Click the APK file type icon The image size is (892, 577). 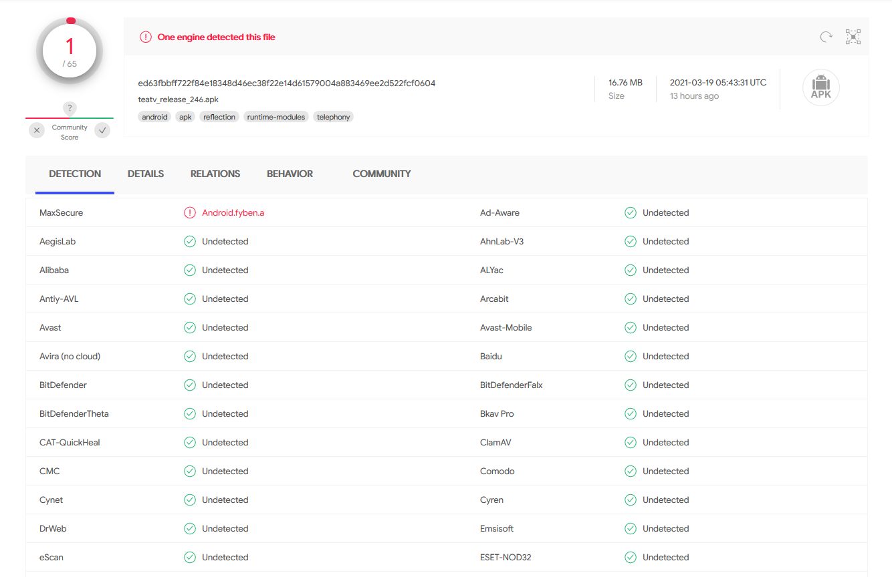click(820, 88)
